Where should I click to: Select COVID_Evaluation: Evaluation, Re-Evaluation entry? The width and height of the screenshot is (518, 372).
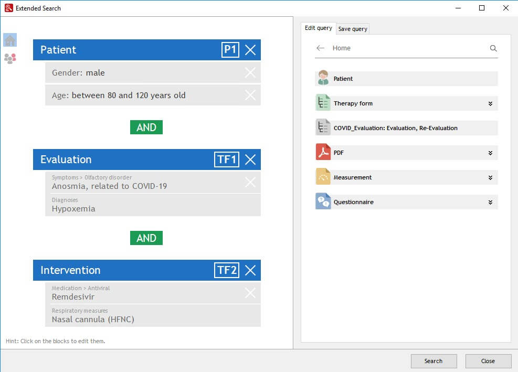406,128
